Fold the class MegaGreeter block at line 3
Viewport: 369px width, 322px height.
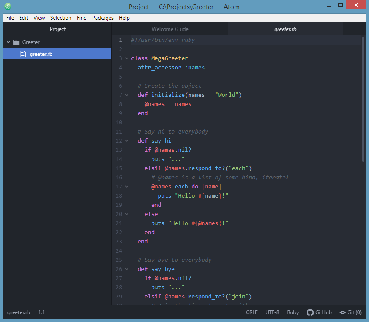tap(127, 58)
